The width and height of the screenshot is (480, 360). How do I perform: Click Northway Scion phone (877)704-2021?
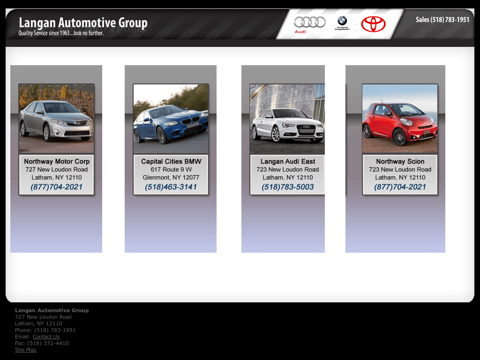pos(400,187)
